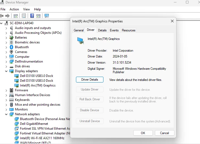Click the Disable Device button
Screen dimensions: 200x144
pos(90,110)
